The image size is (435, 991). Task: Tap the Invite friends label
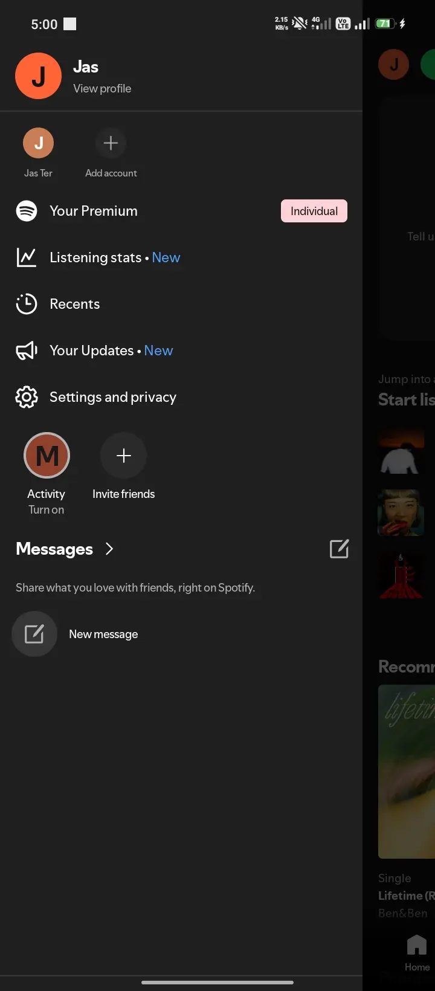click(x=124, y=494)
